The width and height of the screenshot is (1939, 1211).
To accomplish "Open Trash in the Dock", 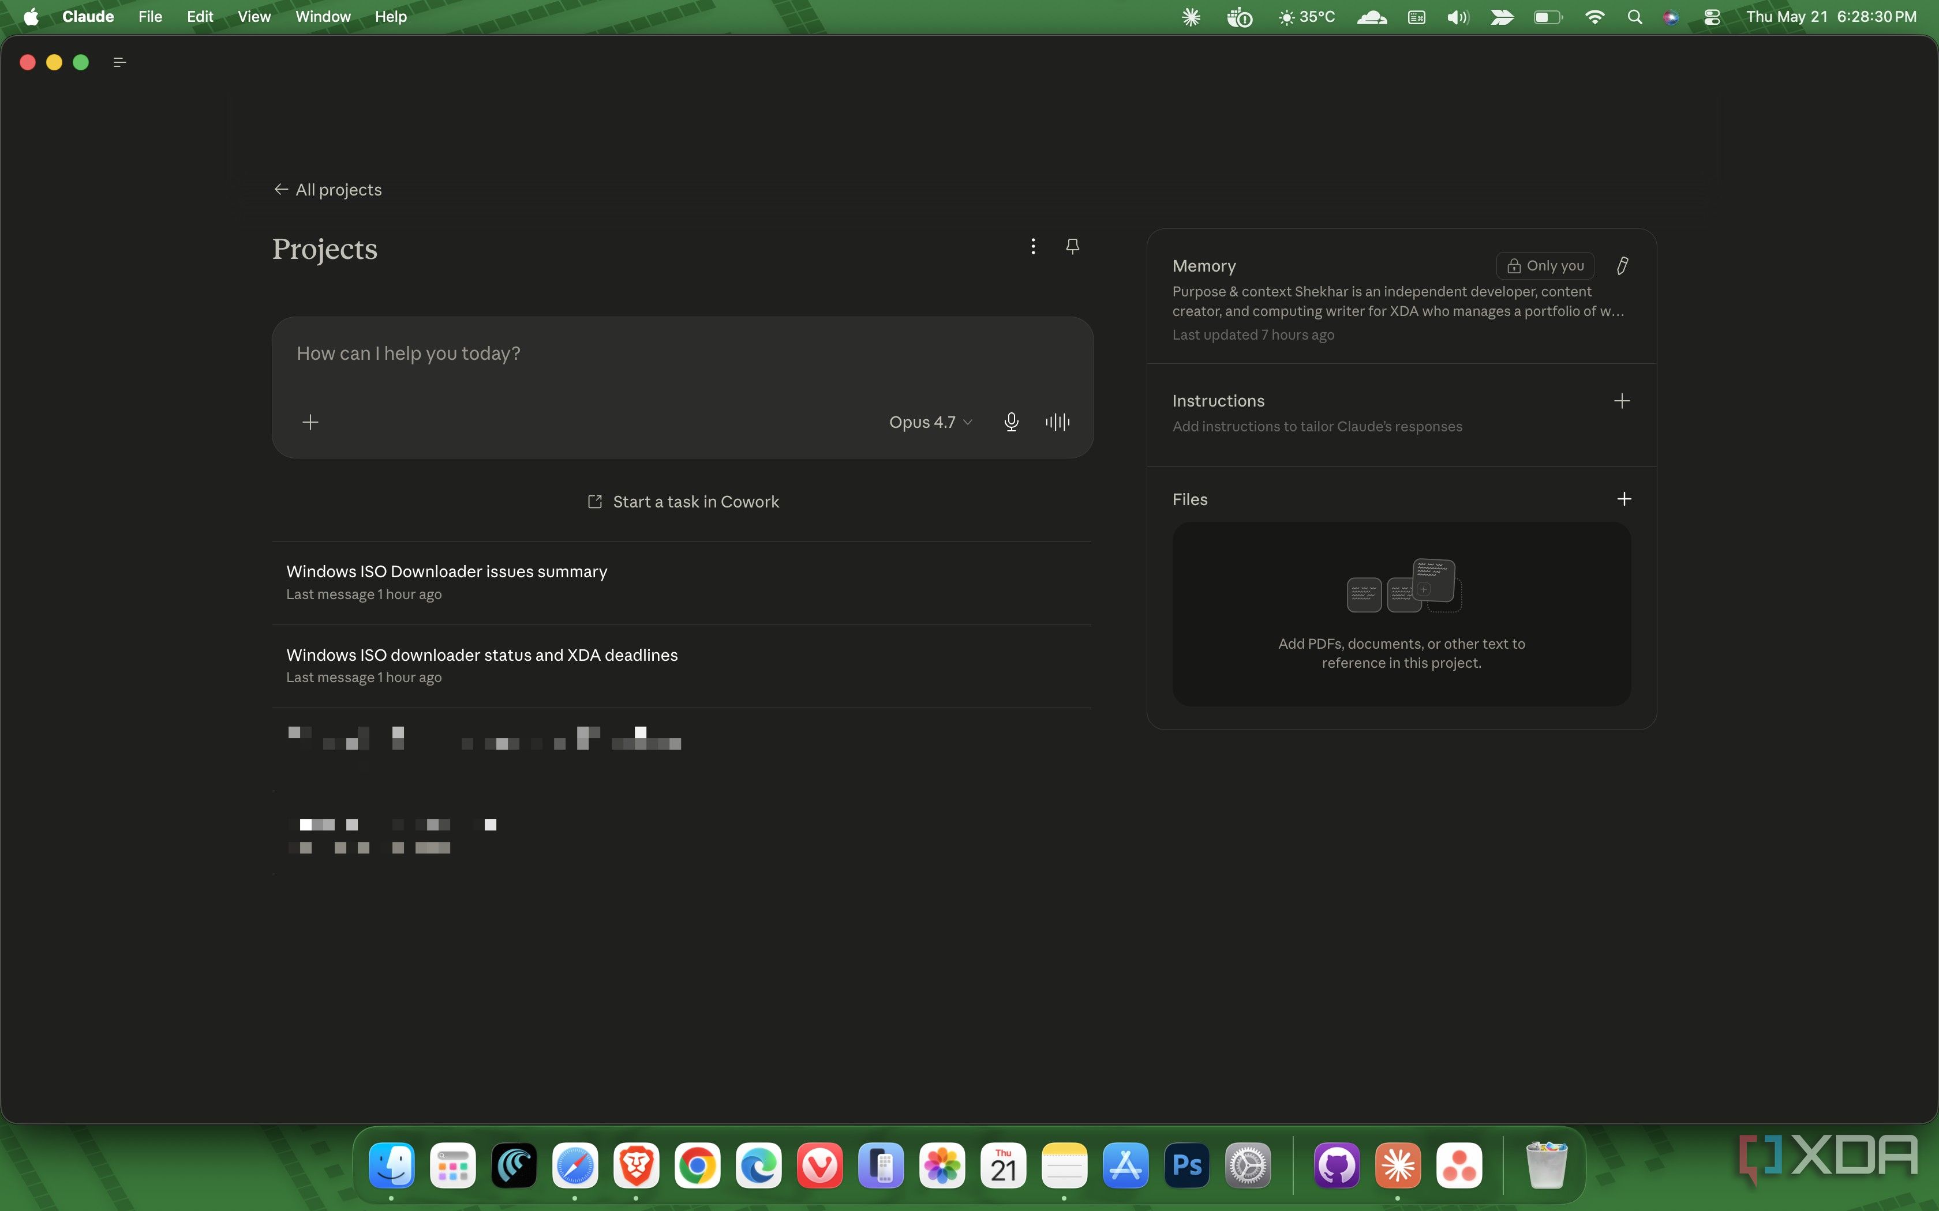I will 1545,1165.
